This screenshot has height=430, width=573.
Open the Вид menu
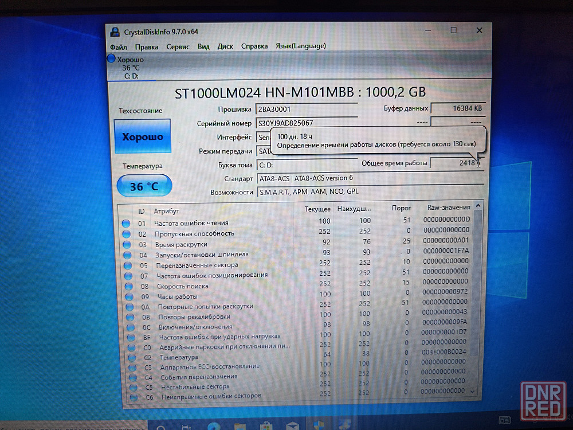click(x=203, y=46)
